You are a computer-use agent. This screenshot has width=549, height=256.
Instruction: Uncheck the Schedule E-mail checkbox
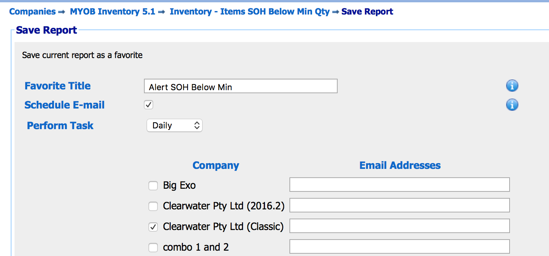(149, 105)
